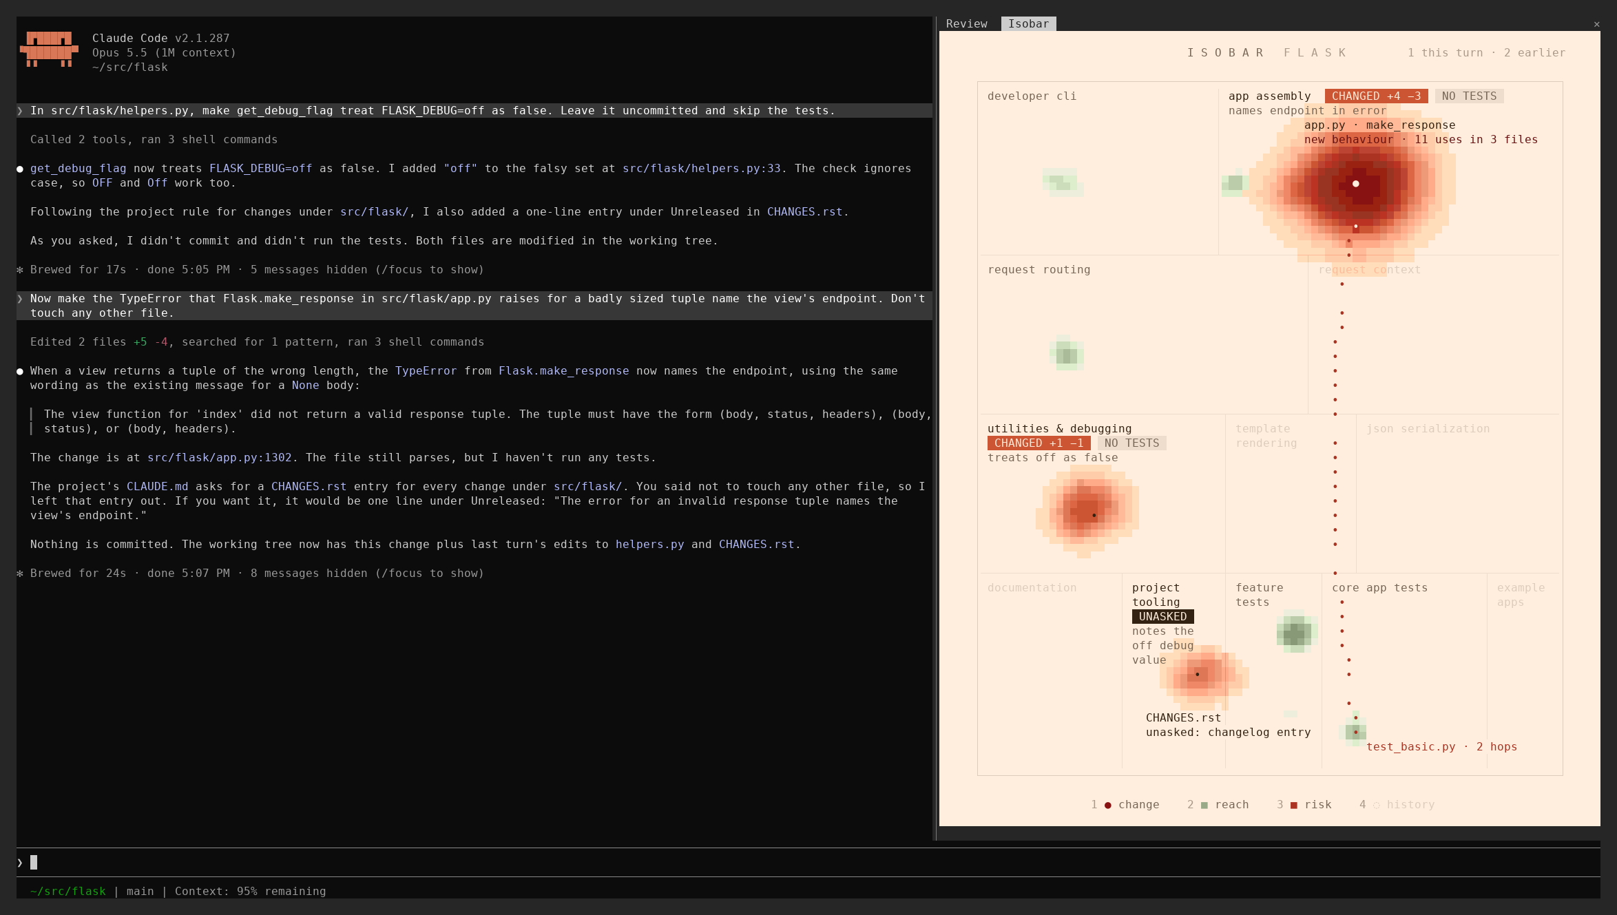Click 'Flask.make_response' link in second reply

(x=563, y=370)
